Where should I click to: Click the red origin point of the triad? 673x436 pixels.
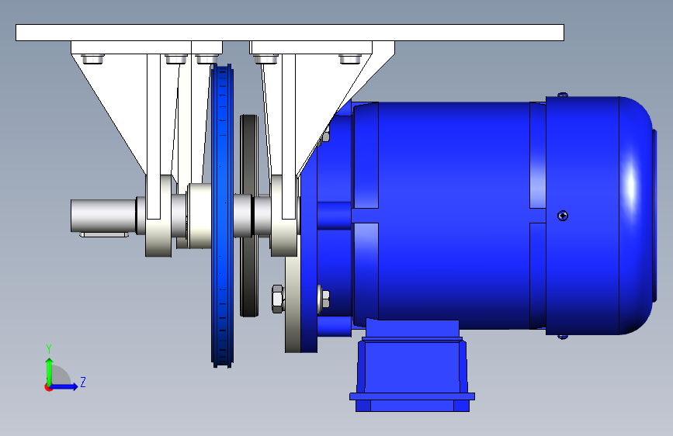coord(48,387)
